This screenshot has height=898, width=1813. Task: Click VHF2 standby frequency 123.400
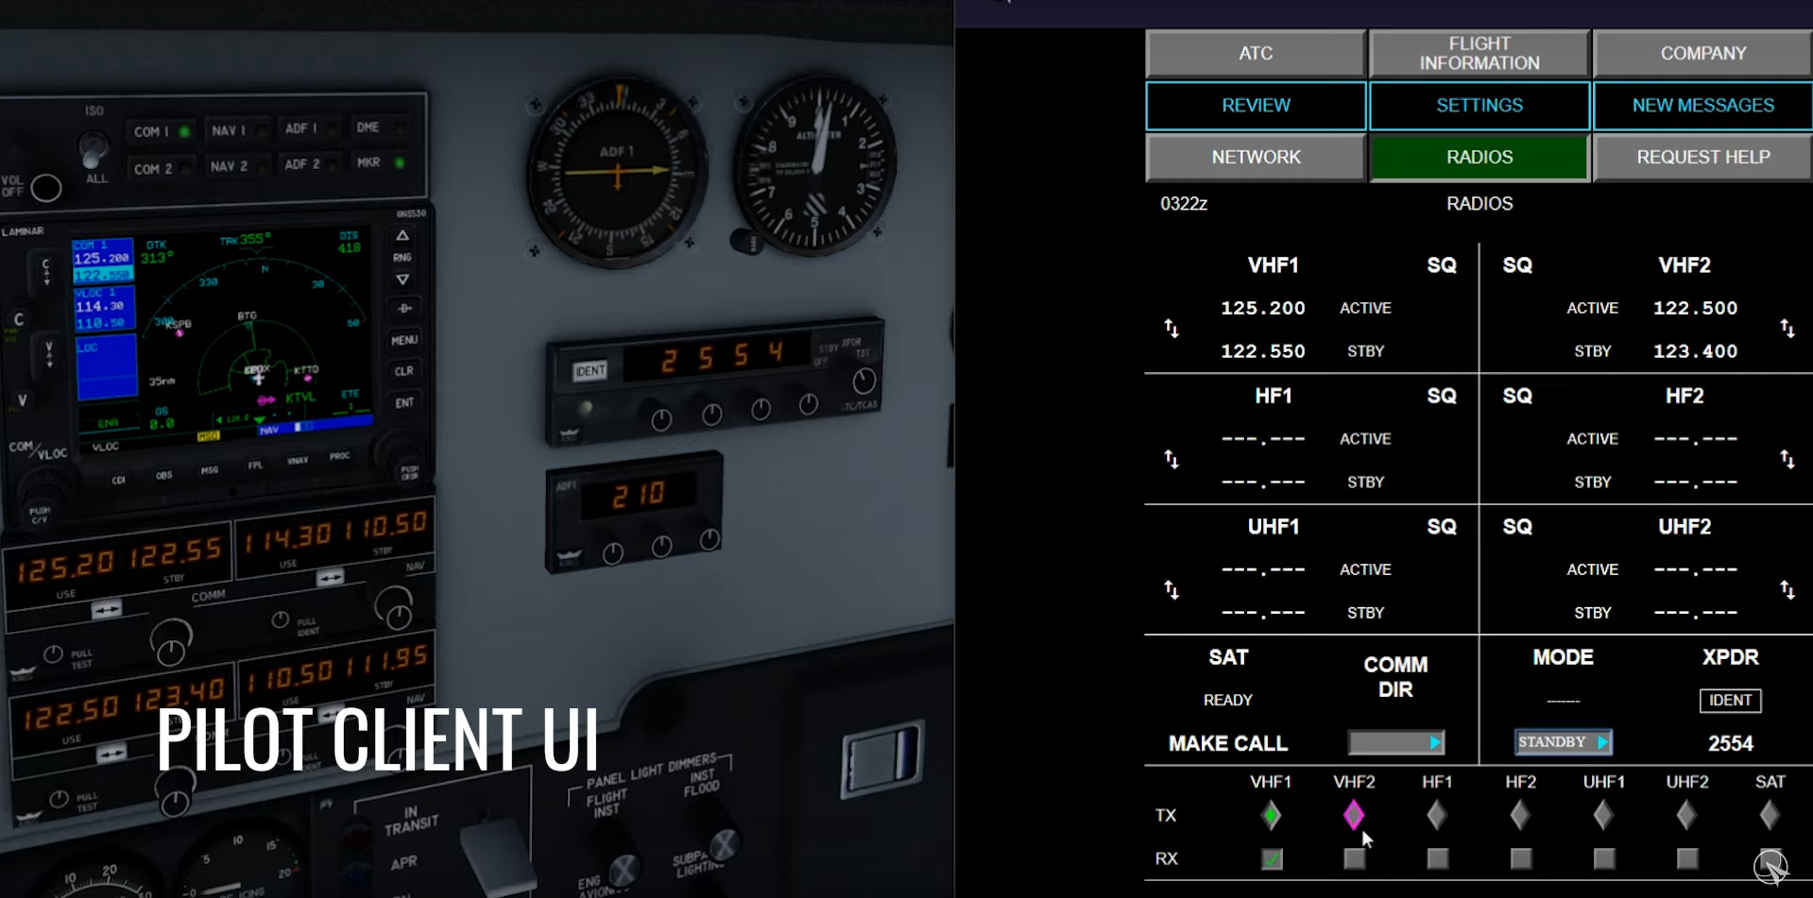click(x=1695, y=351)
